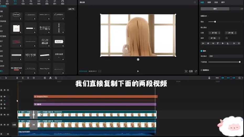The width and height of the screenshot is (244, 137).
Task: Distribute horizontally in the alignment row
Action: coord(234,43)
